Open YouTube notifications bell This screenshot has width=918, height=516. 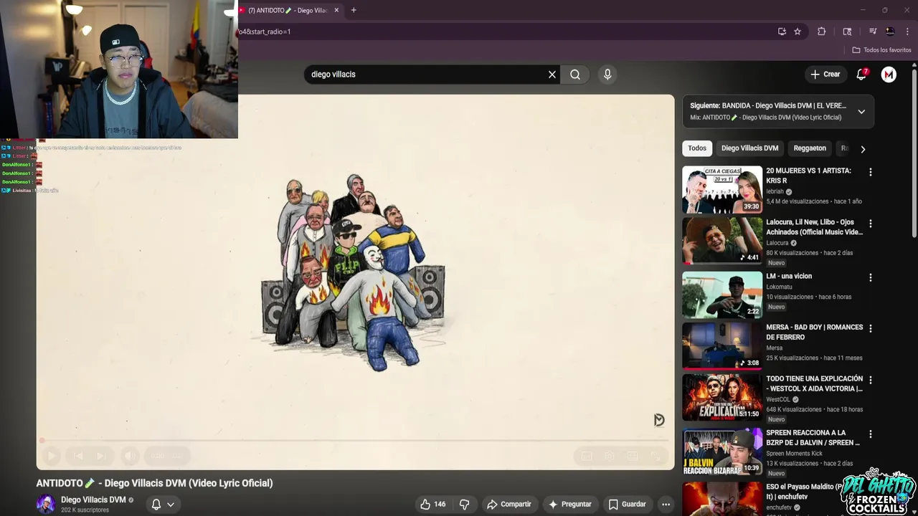click(861, 75)
